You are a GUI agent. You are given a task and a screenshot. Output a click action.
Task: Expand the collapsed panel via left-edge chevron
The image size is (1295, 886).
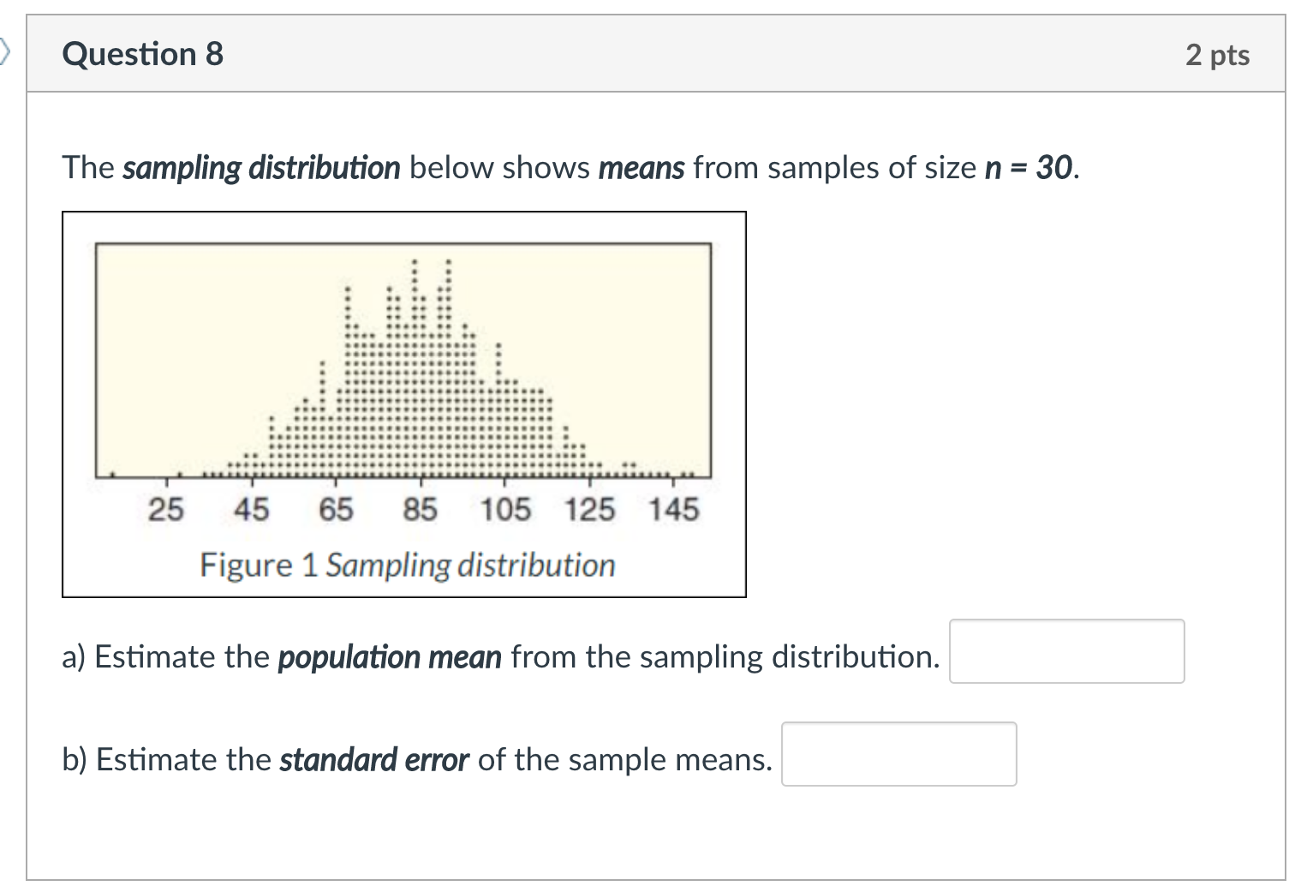tap(7, 53)
